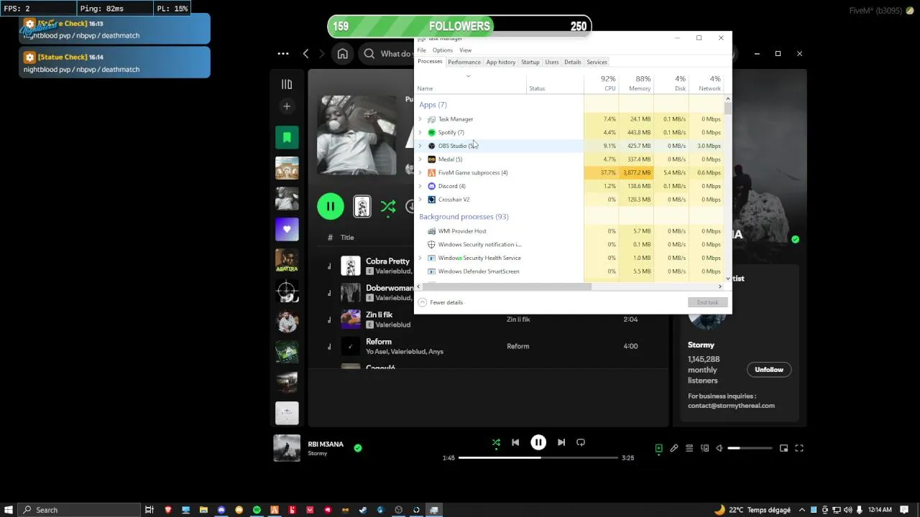
Task: Switch to the Details tab
Action: pyautogui.click(x=573, y=62)
